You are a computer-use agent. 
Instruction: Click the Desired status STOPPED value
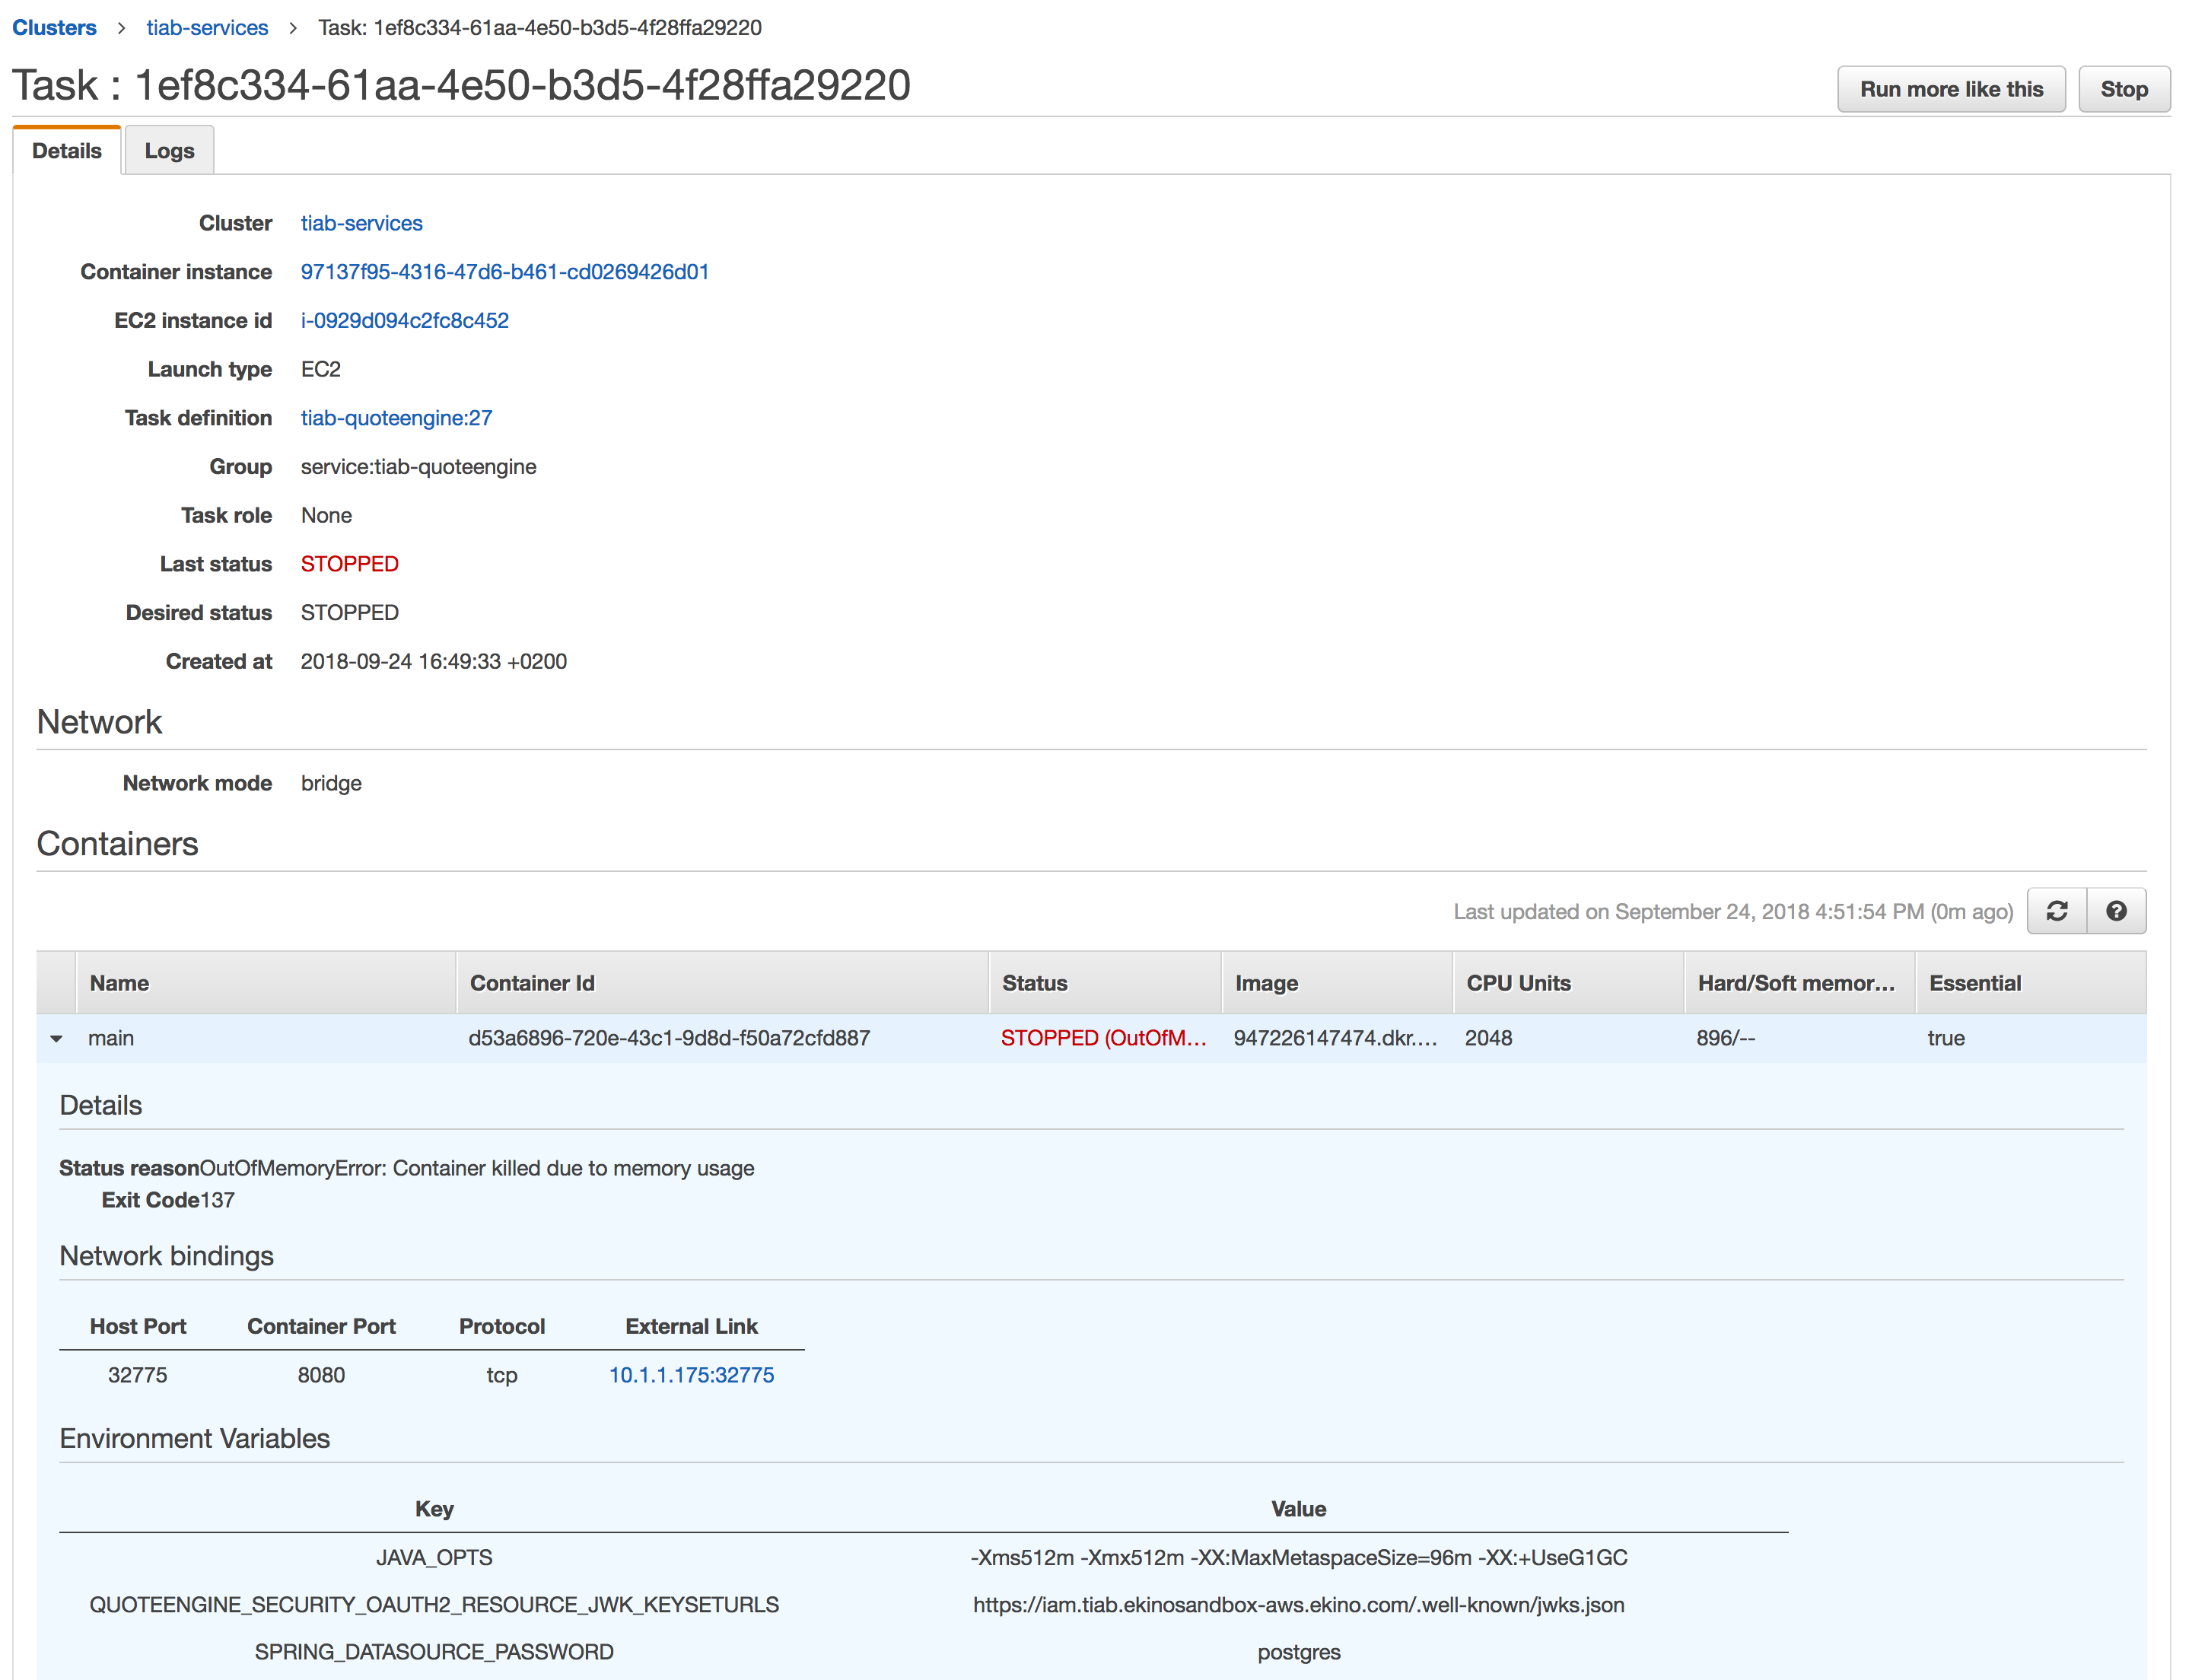coord(350,613)
